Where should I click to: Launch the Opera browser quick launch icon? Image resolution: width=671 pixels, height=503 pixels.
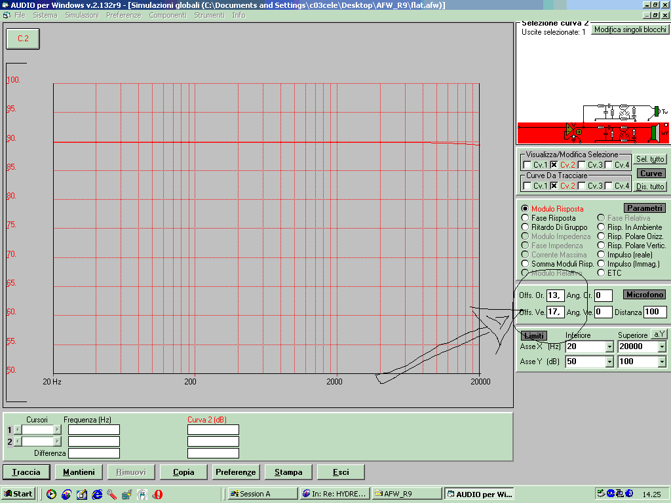click(157, 494)
